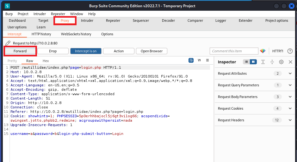The image size is (297, 162).
Task: Close the Burp Suite window
Action: (x=292, y=6)
